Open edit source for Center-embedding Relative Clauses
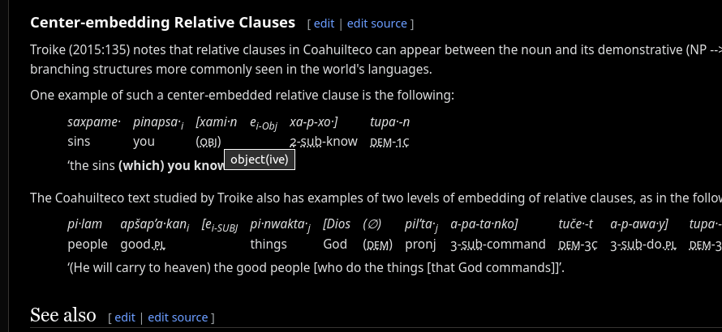Screen dimensions: 722x332 (x=376, y=23)
